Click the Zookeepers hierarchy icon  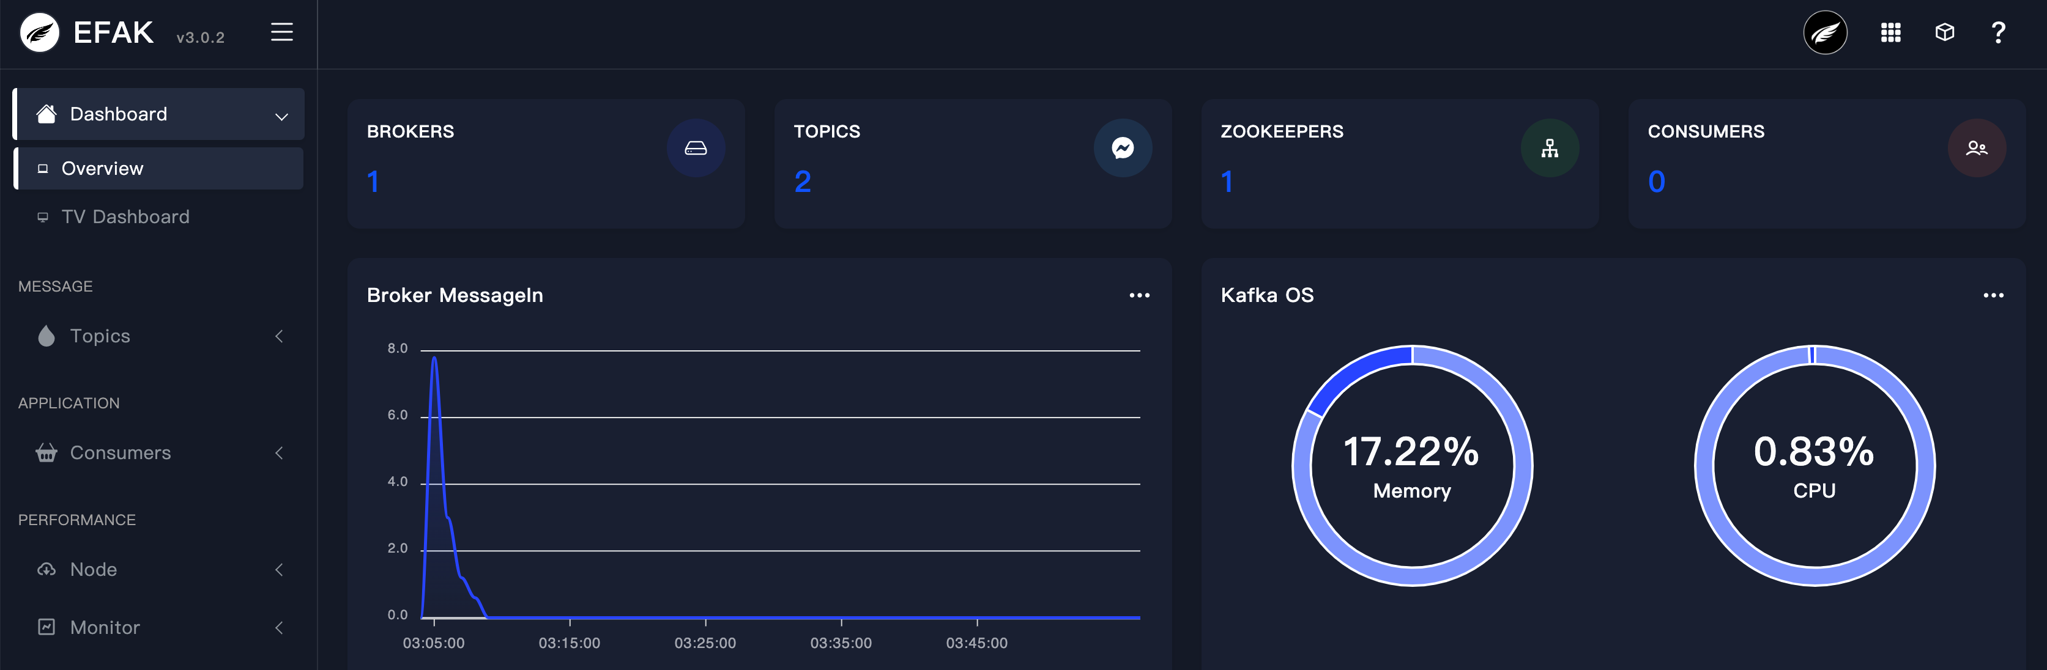pos(1549,149)
